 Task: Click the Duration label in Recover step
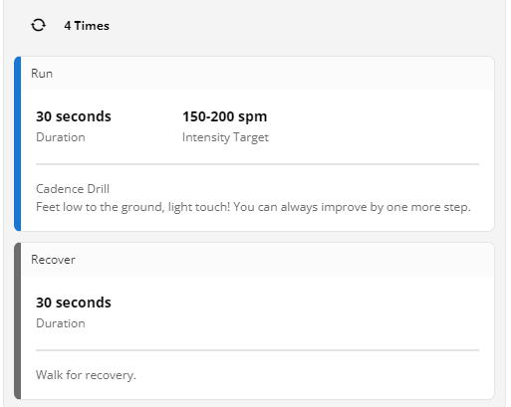pos(61,323)
